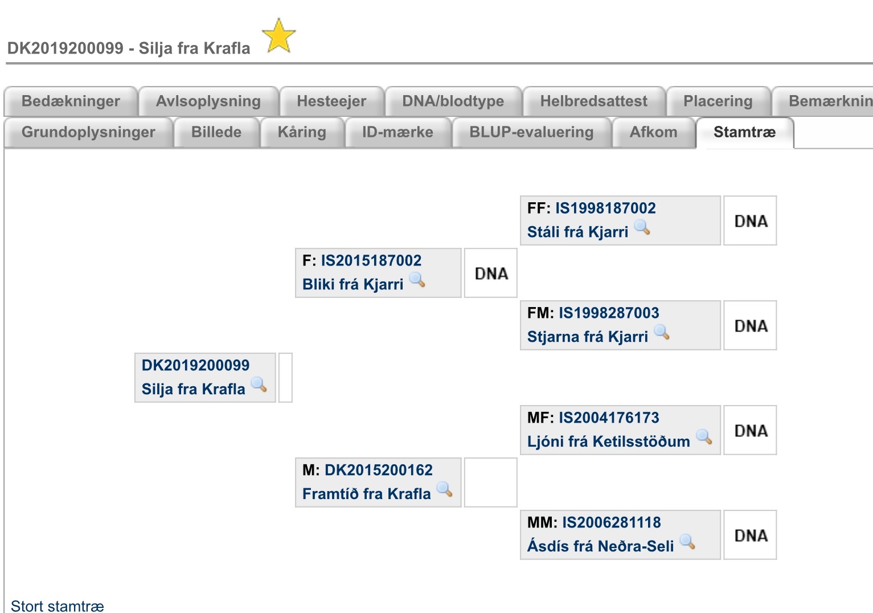The image size is (873, 613).
Task: Click magnifier icon beside Framtíð fra Krafla
Action: [445, 489]
